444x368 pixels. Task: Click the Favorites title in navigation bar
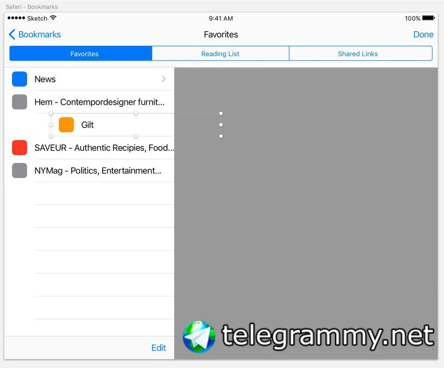221,34
